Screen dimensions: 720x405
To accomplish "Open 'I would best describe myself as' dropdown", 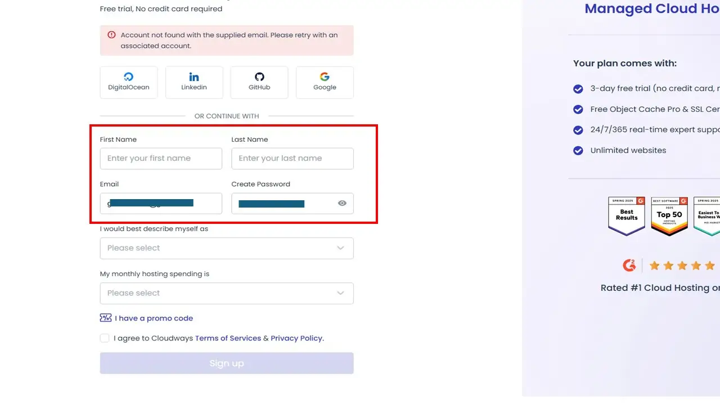I will click(x=227, y=248).
